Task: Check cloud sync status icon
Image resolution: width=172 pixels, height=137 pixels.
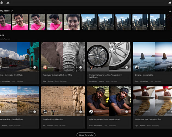Action: click(170, 2)
